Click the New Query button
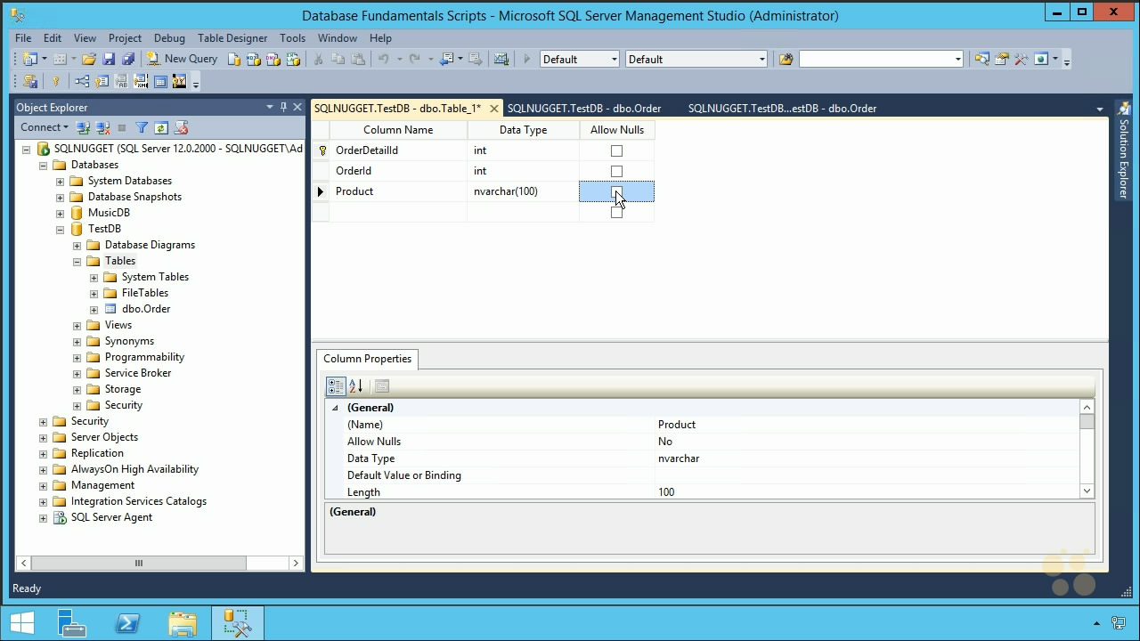 [x=183, y=60]
